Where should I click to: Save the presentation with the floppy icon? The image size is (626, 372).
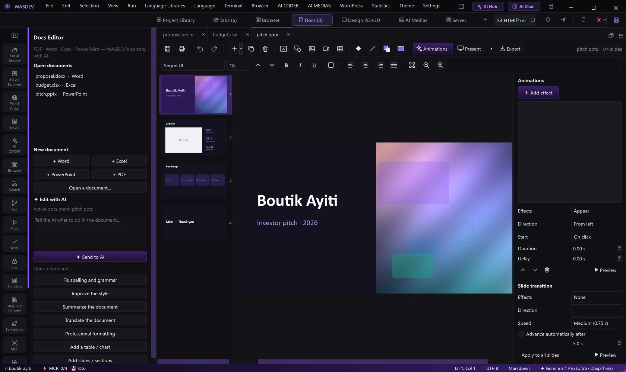[x=168, y=49]
